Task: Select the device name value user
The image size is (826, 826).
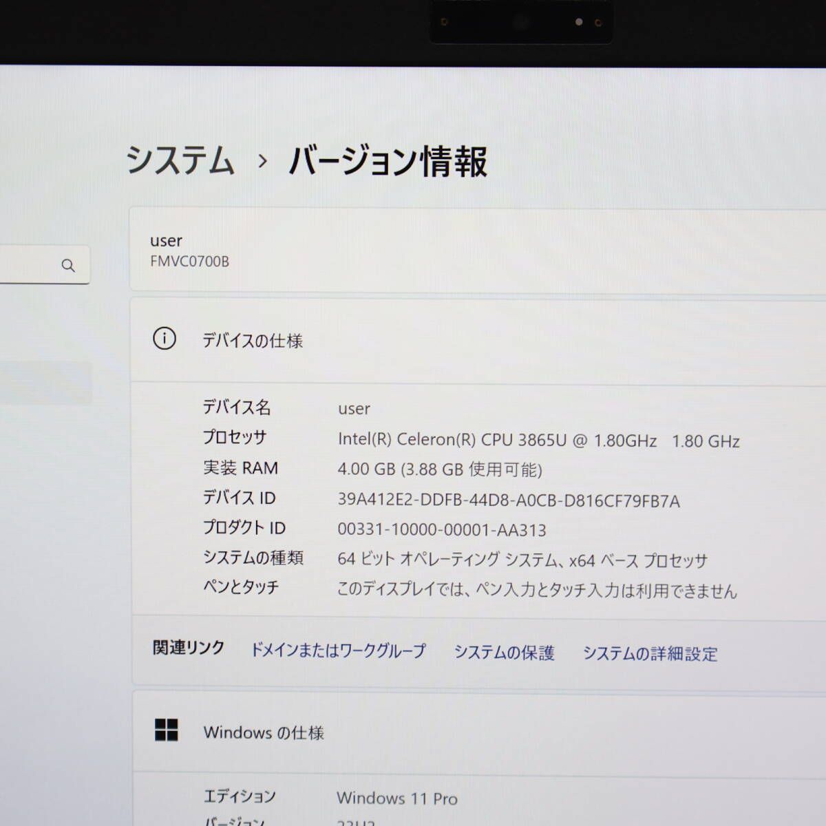Action: 354,409
